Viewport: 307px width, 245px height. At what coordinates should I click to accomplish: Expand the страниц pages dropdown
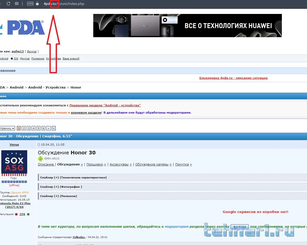coord(7,128)
